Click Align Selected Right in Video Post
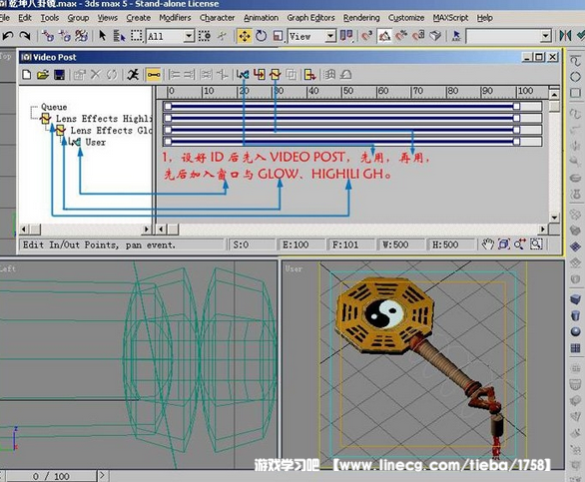The width and height of the screenshot is (585, 482). coord(189,75)
